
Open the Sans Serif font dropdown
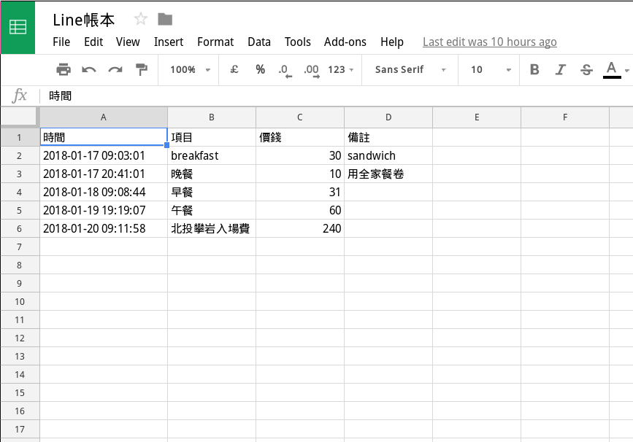pos(410,70)
